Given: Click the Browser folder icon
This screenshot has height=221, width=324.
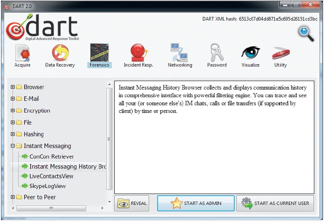Looking at the screenshot, I should click(x=19, y=87).
